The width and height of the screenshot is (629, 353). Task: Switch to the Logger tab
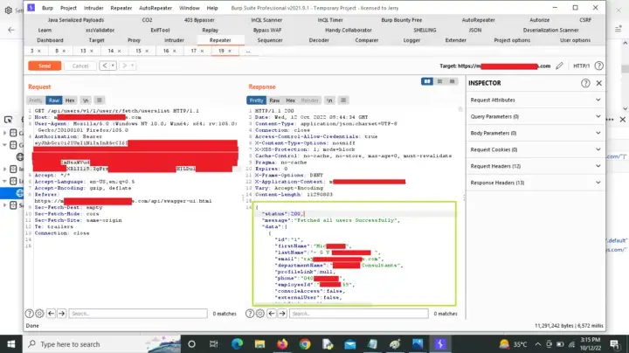click(x=411, y=40)
